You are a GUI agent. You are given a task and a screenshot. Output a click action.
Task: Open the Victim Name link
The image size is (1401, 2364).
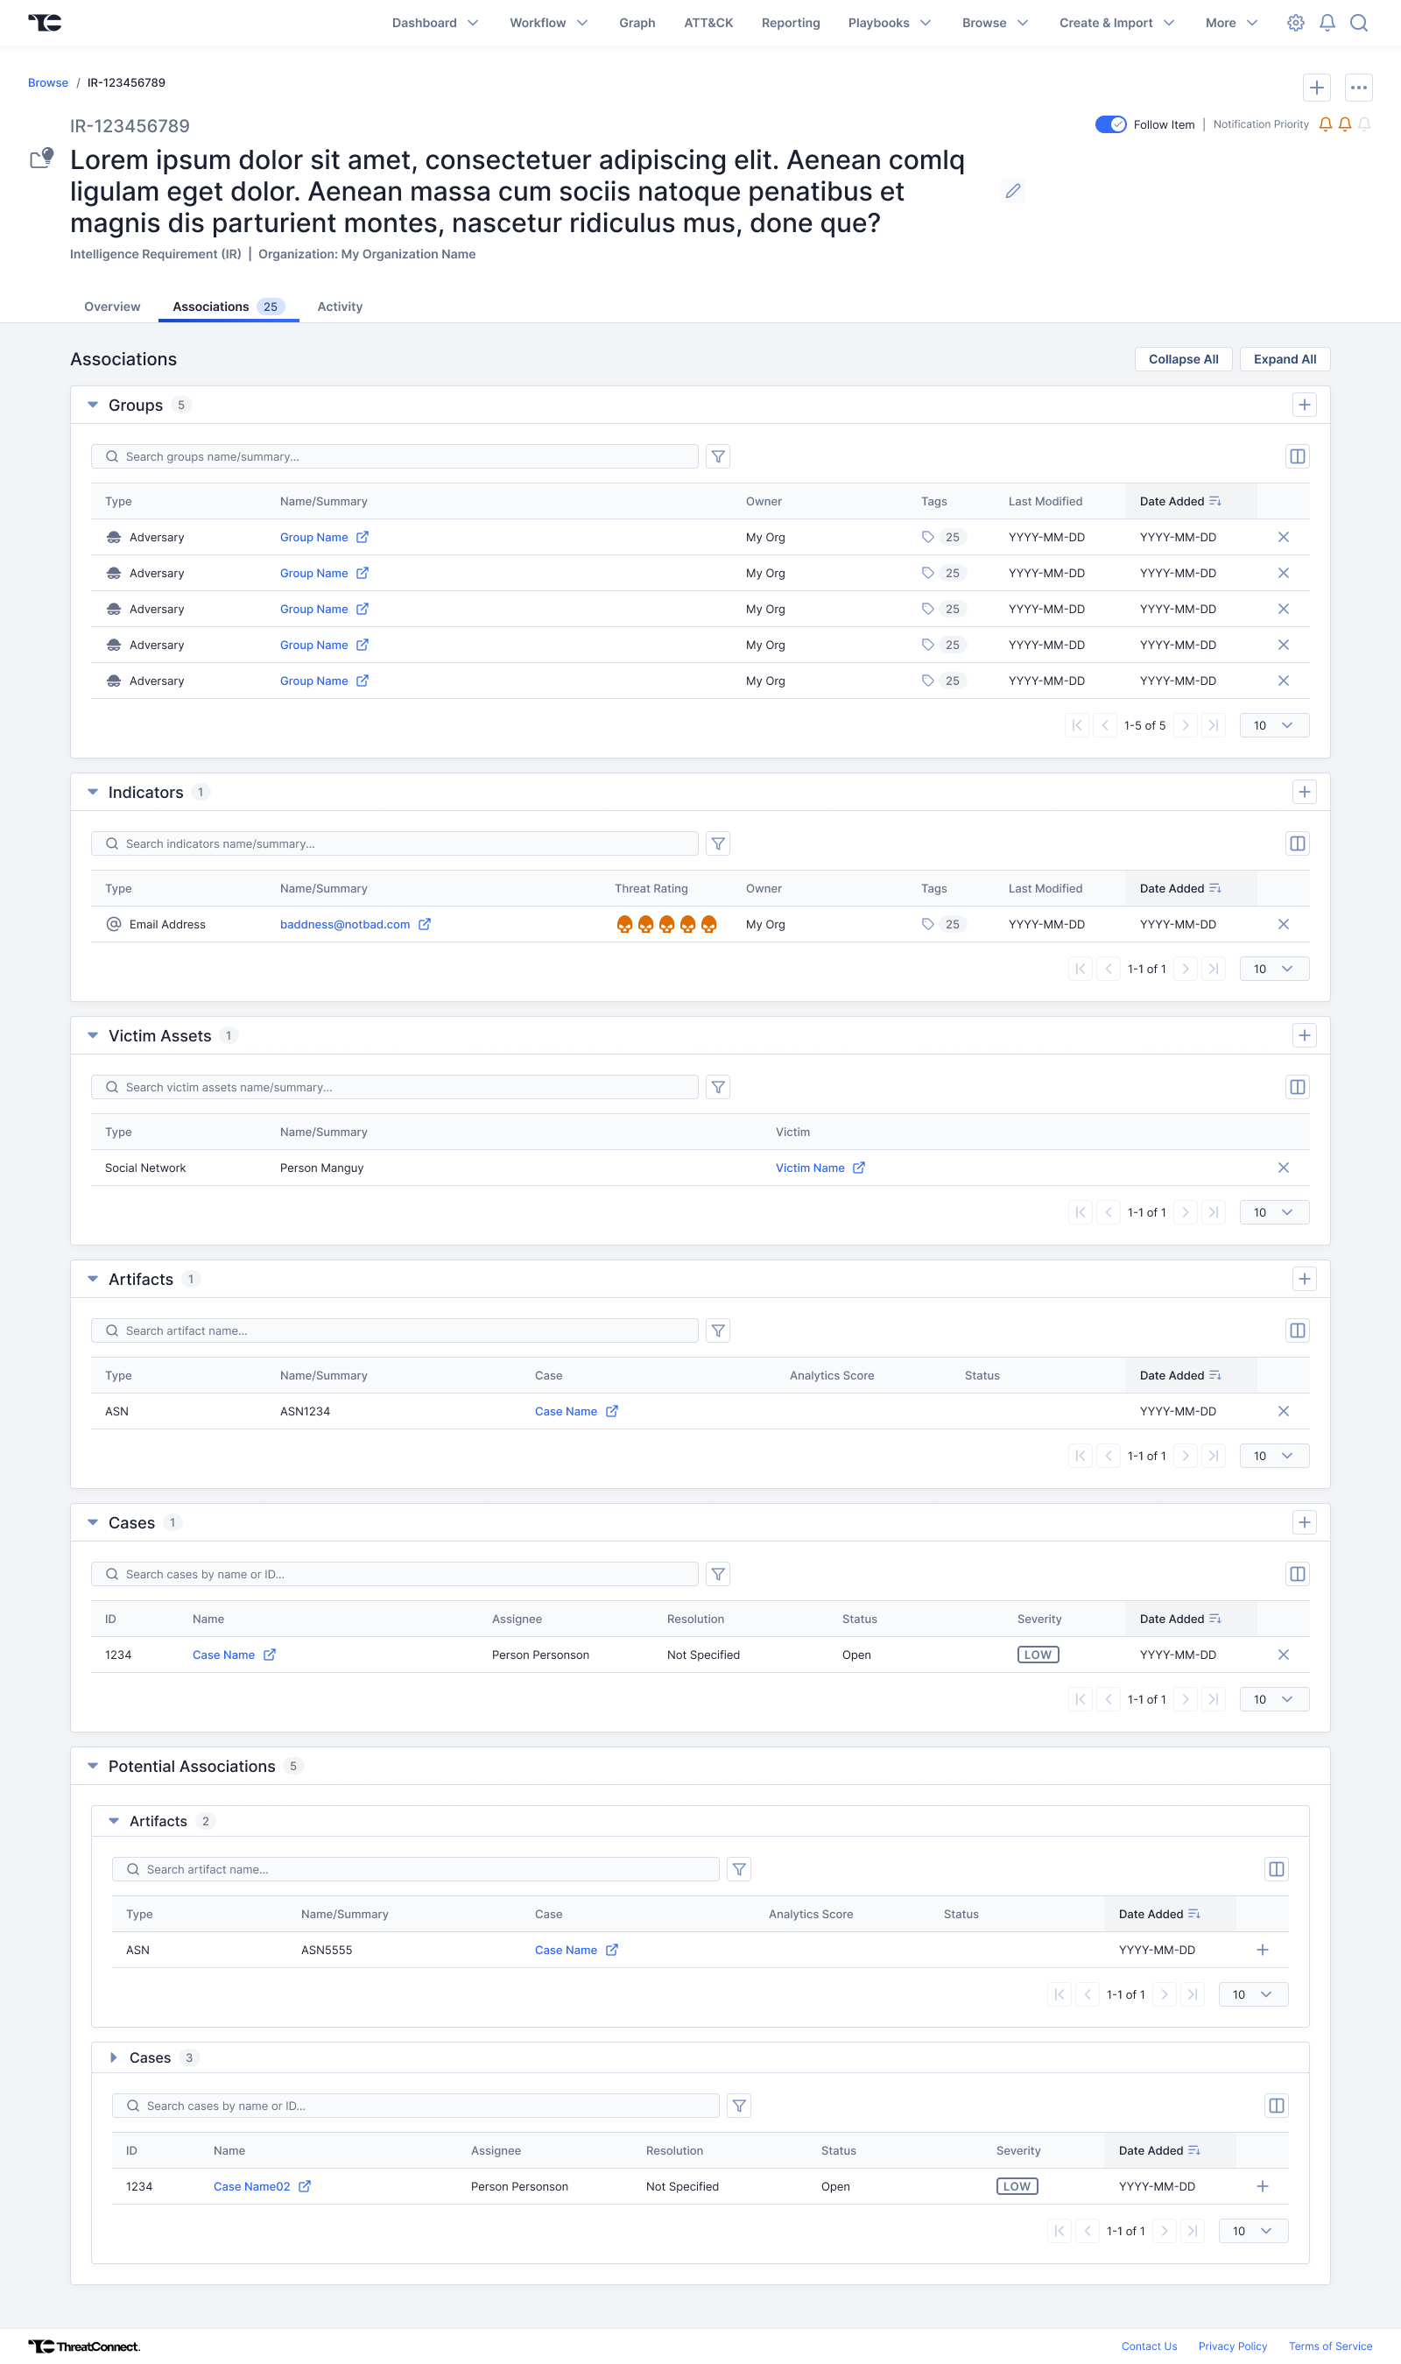click(810, 1168)
